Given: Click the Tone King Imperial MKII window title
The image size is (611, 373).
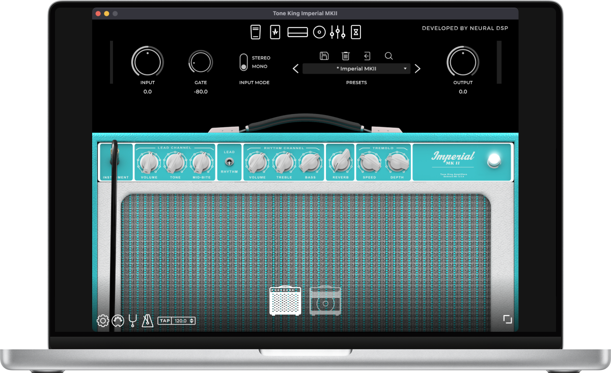Looking at the screenshot, I should pos(305,14).
